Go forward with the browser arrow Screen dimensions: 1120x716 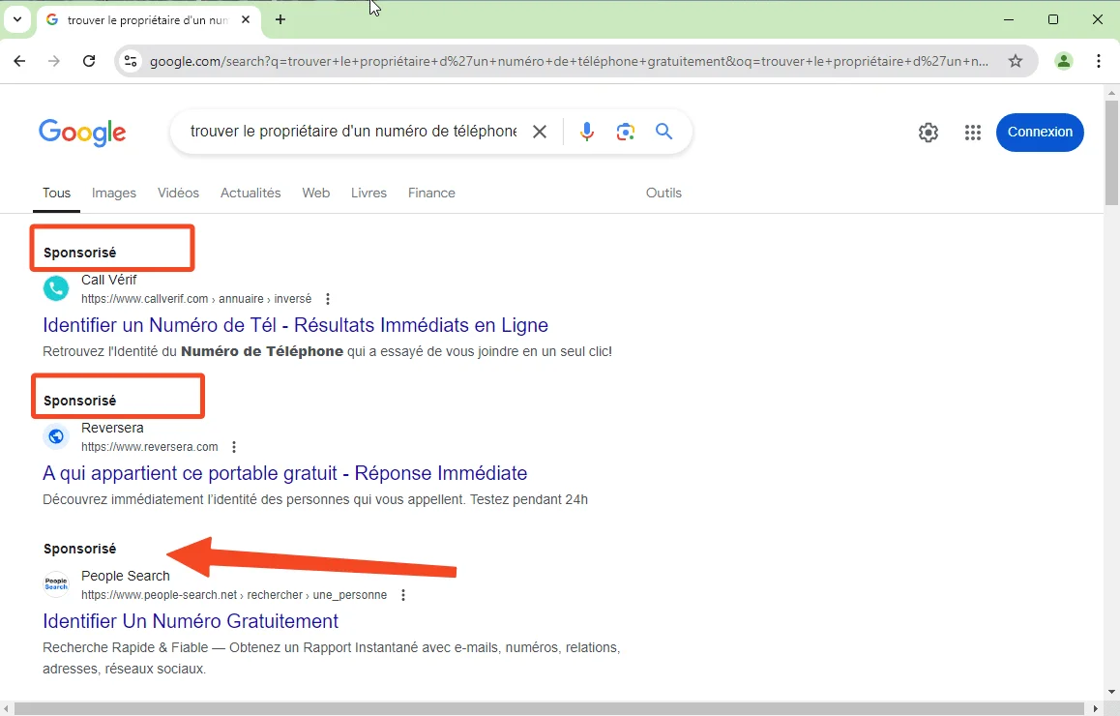pyautogui.click(x=54, y=62)
